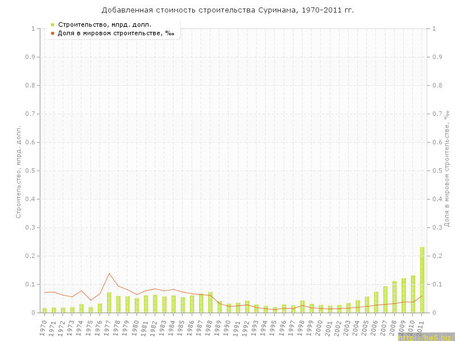Click the 2000 year label on x-axis
Image resolution: width=455 pixels, height=341 pixels.
pos(321,326)
